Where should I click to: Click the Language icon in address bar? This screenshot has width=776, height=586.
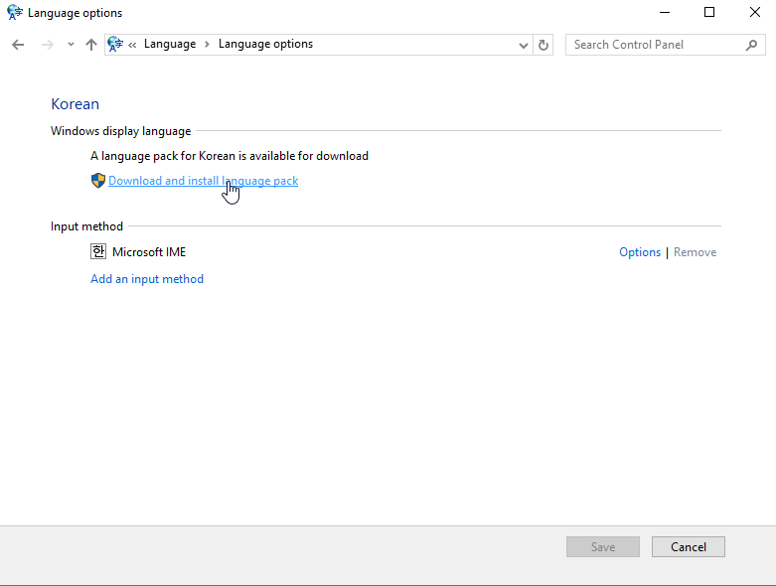[115, 44]
